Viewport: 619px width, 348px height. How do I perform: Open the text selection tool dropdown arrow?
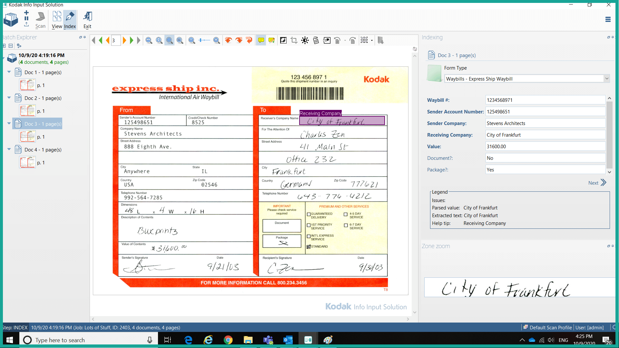click(372, 40)
